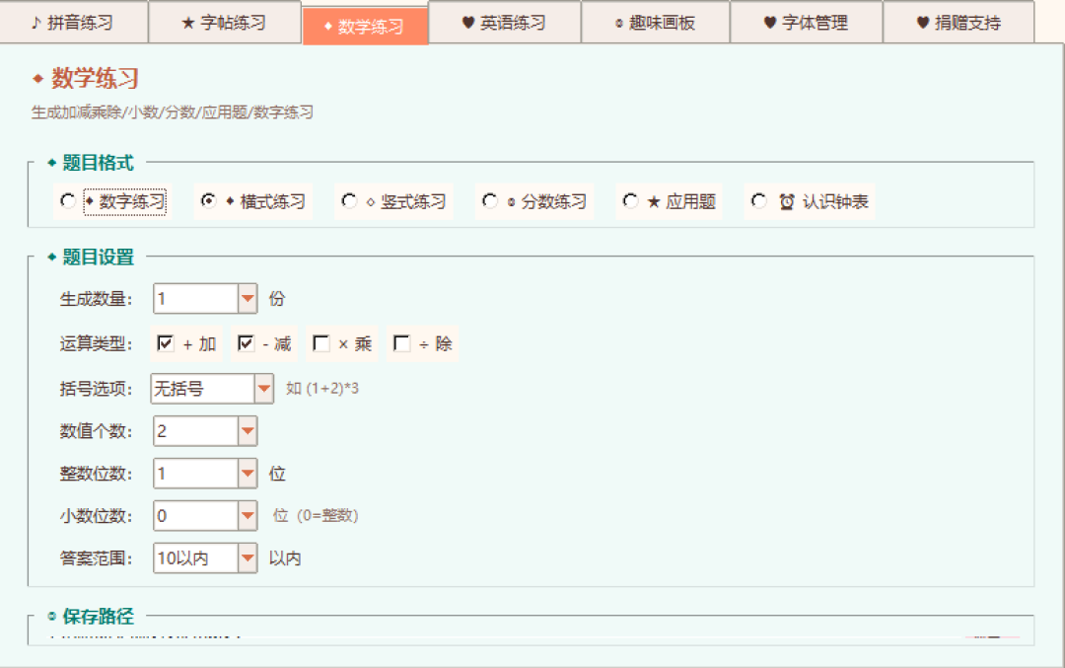The image size is (1065, 668).
Task: Click the subtitle 生成加减乘除/小数/分数/应用题/数字练习
Action: [172, 112]
